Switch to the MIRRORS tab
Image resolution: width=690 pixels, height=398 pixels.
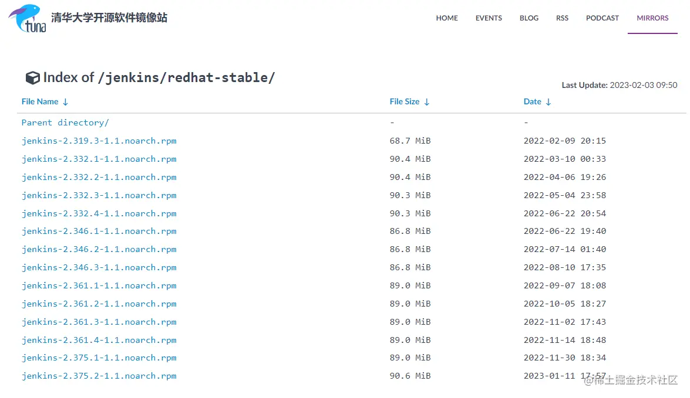coord(652,18)
